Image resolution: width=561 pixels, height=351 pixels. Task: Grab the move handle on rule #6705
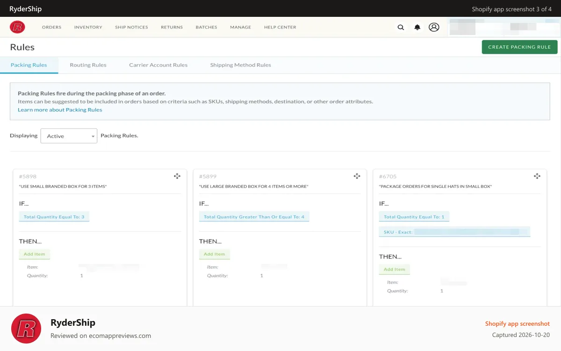pyautogui.click(x=537, y=176)
